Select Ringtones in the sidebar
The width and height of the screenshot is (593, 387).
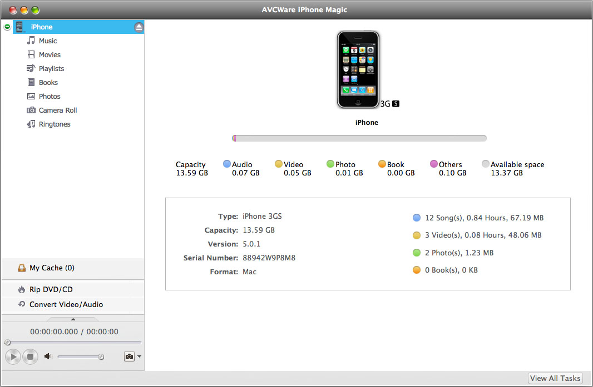click(55, 124)
